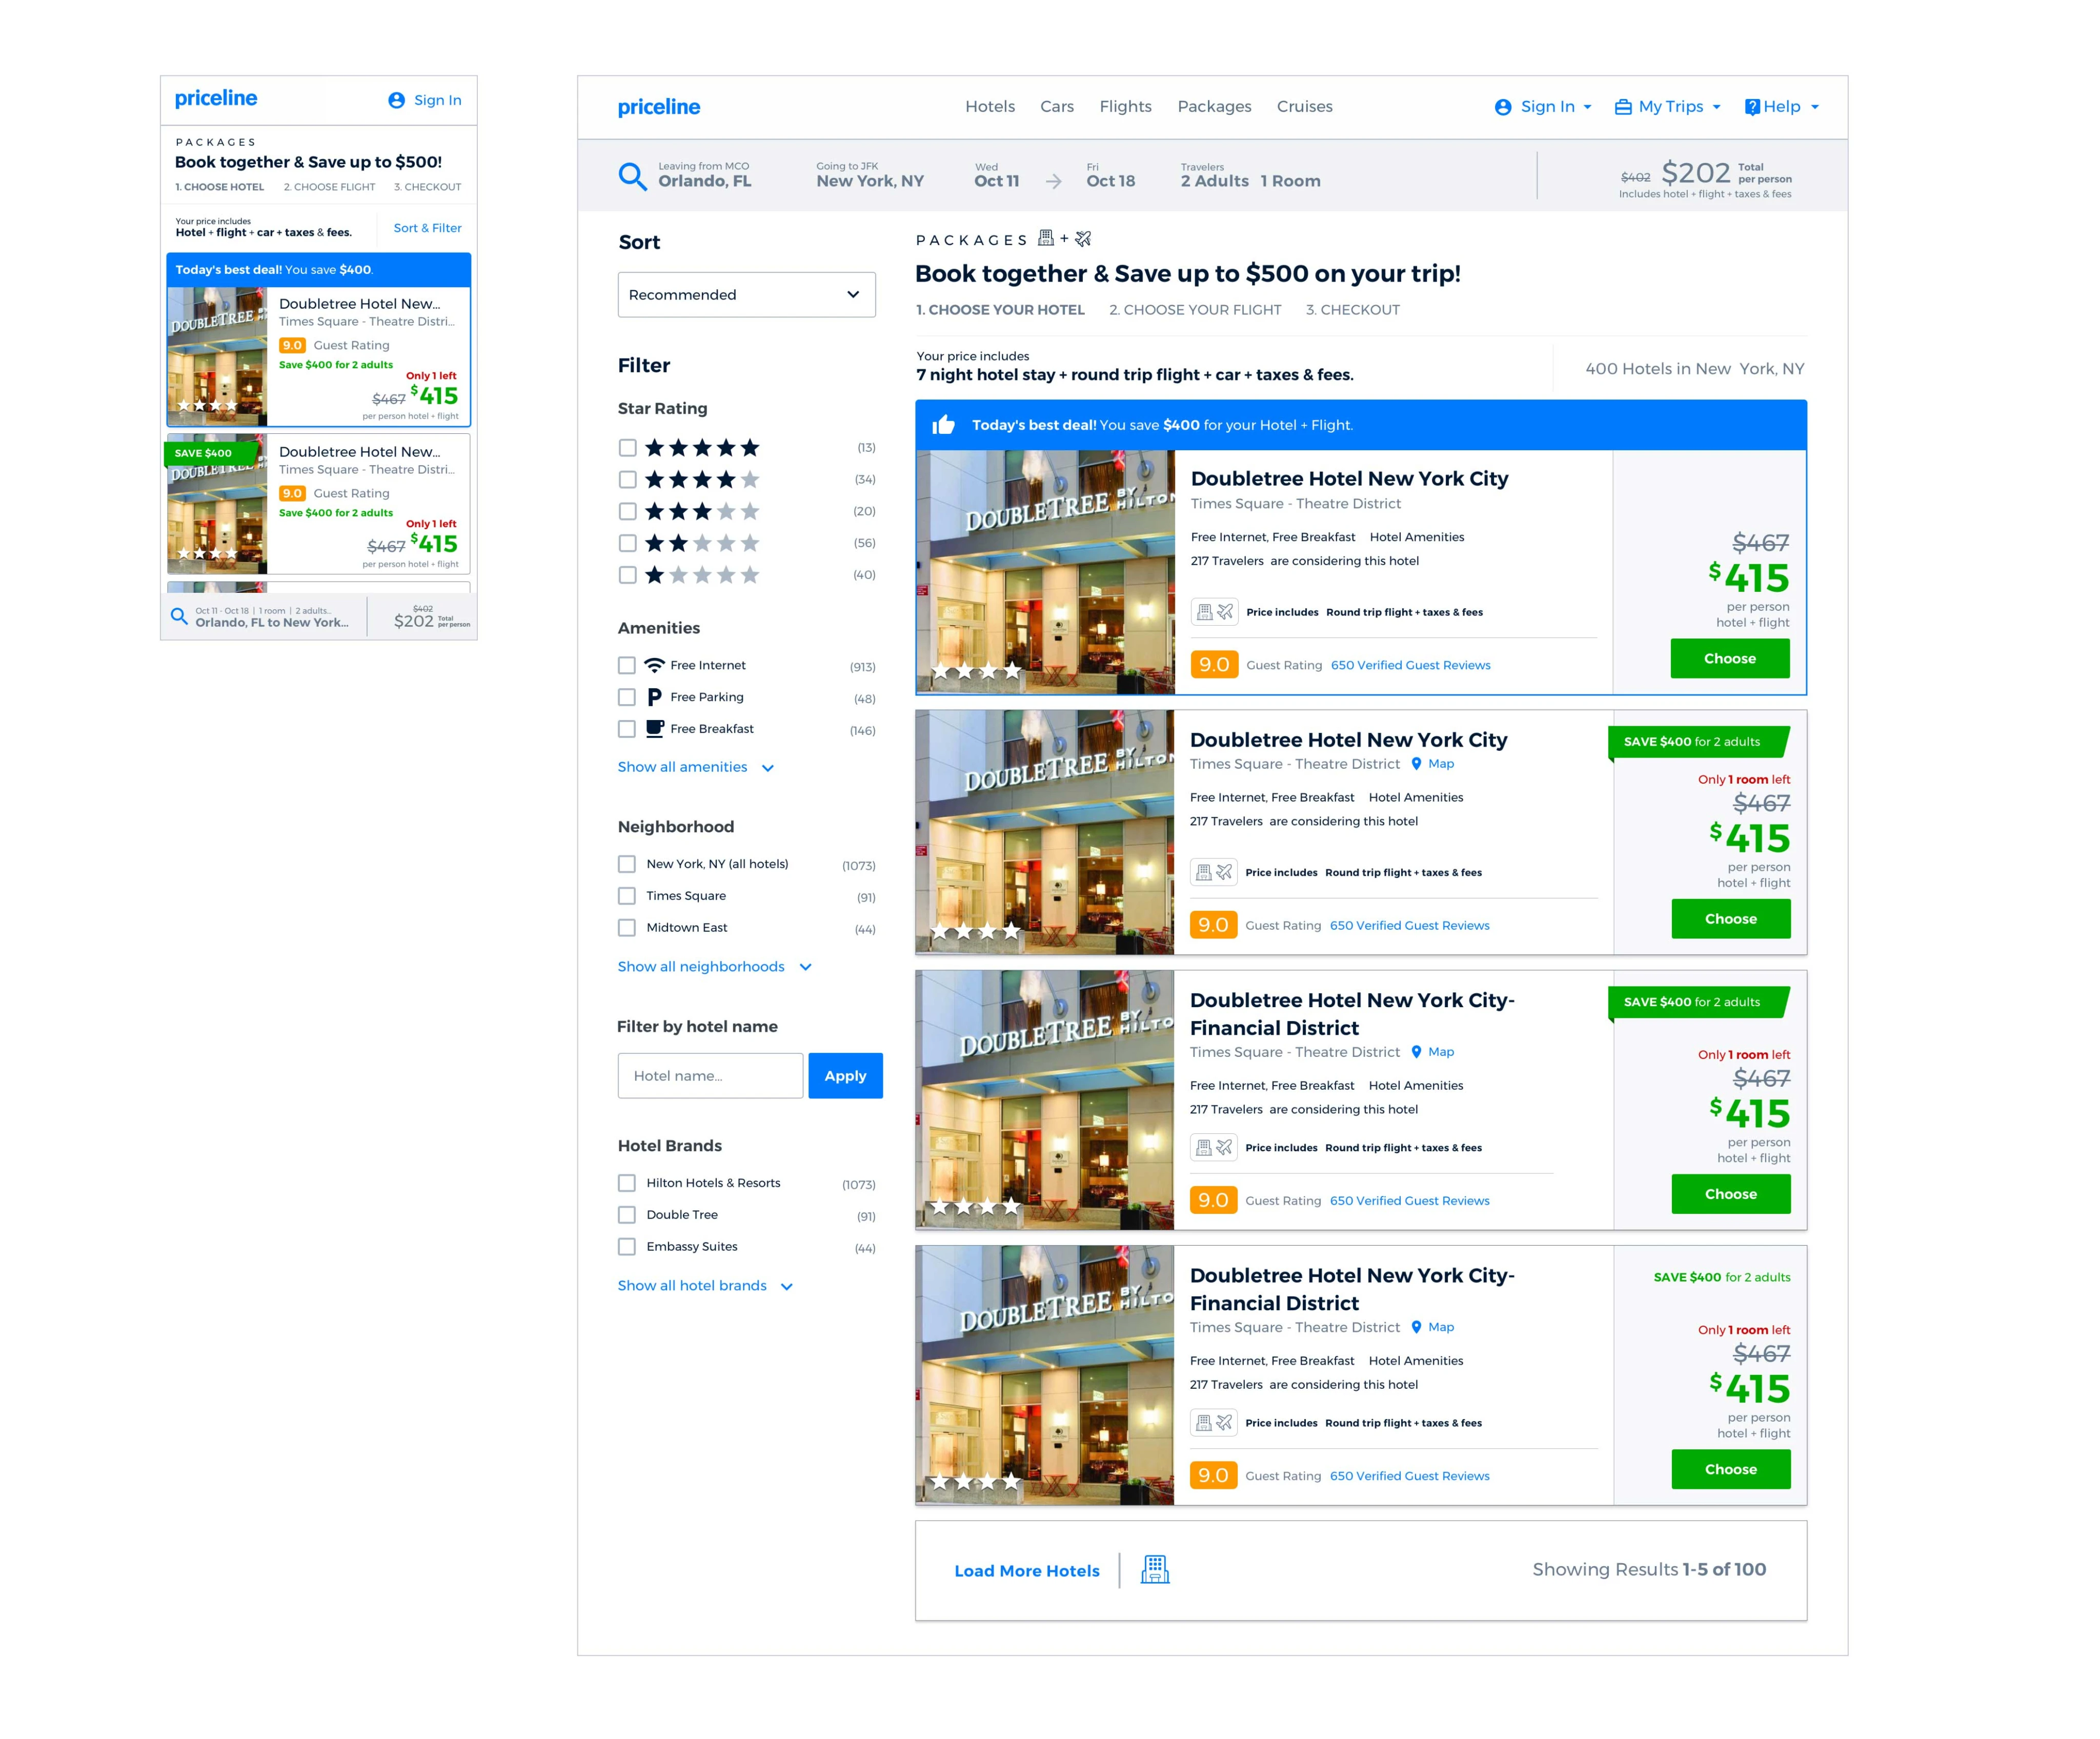Click the 9.0 guest rating badge on the first hotel card

1214,665
